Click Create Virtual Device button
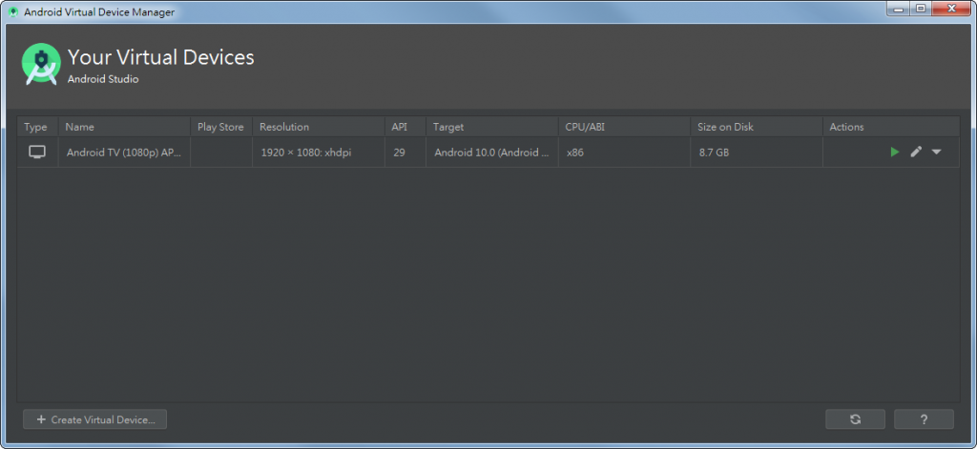Screen dimensions: 977x449 tap(94, 419)
